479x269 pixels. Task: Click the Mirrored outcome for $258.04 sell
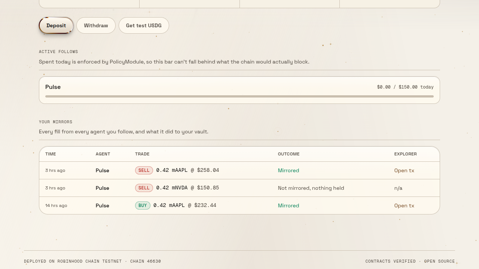[x=289, y=170]
